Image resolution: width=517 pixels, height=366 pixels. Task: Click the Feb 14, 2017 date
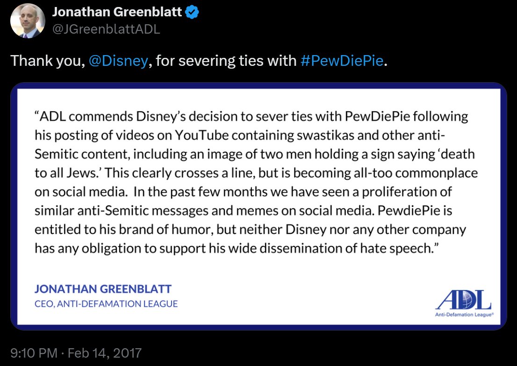(x=104, y=352)
